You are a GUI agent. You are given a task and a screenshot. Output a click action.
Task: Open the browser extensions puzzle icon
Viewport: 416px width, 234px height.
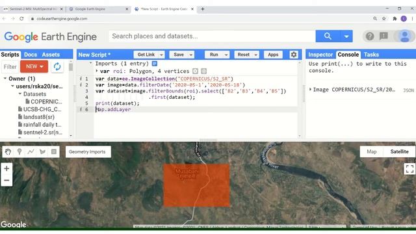pos(395,19)
